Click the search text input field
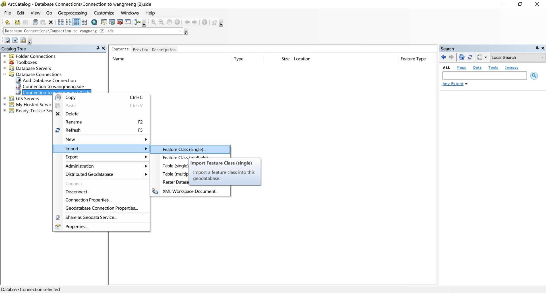The width and height of the screenshot is (546, 293). [485, 76]
